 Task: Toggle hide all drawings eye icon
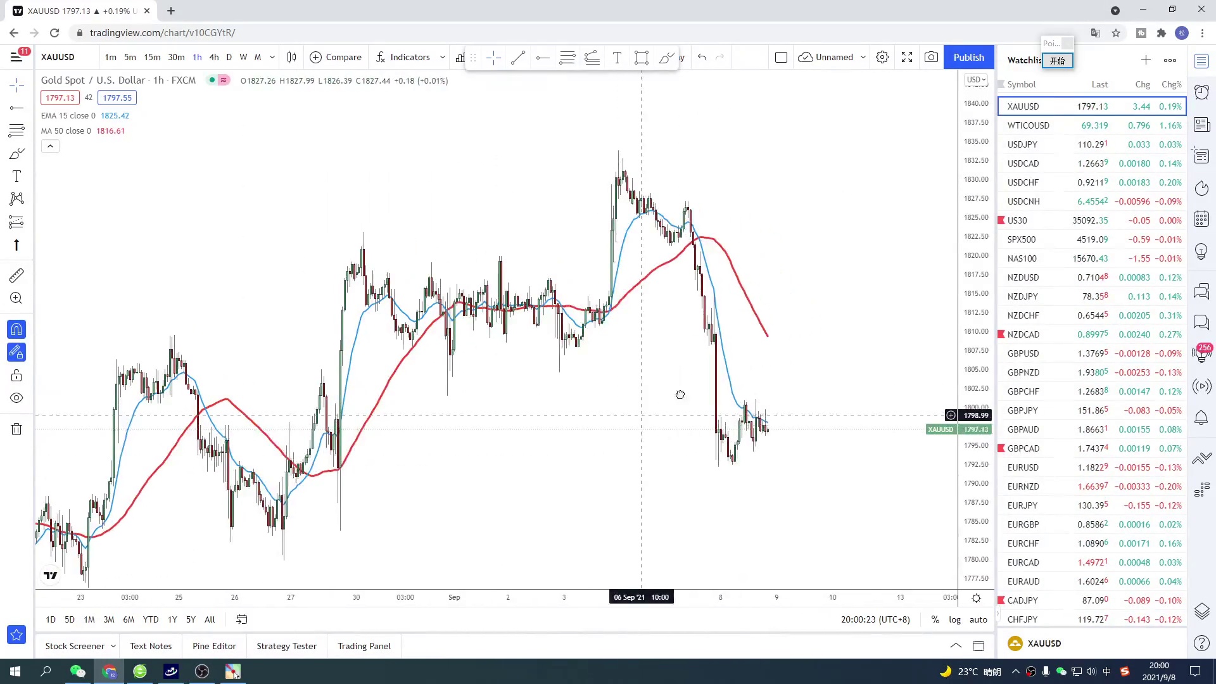pos(16,398)
